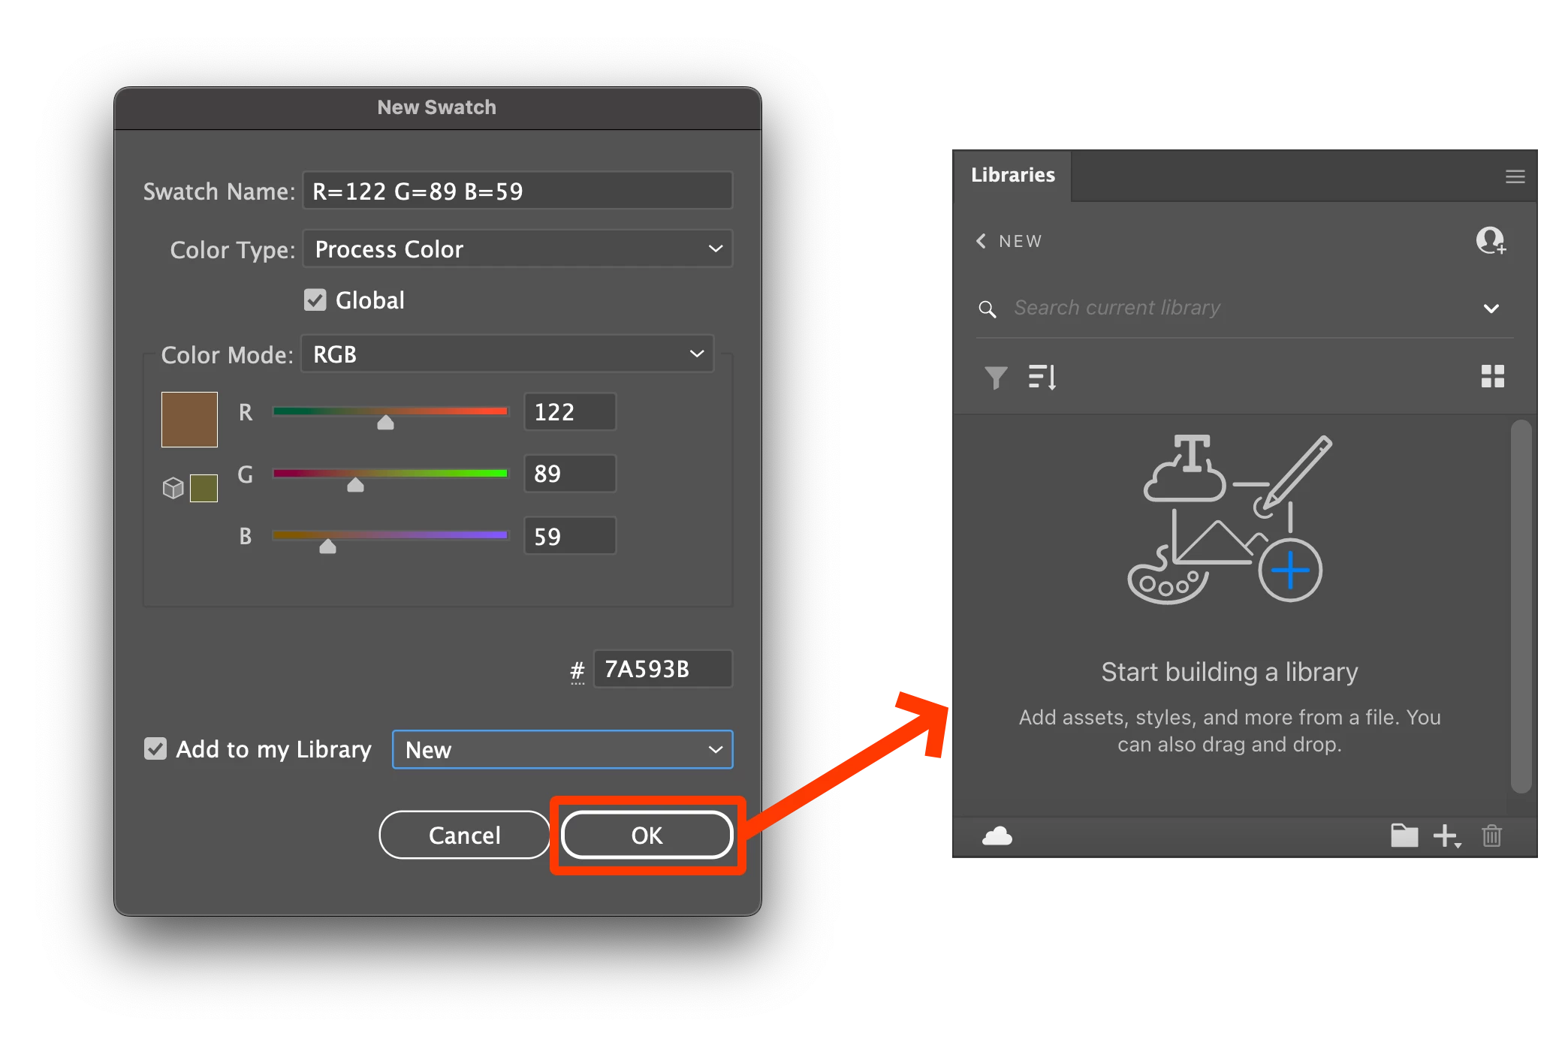
Task: Click the red R slider handle
Action: (x=385, y=423)
